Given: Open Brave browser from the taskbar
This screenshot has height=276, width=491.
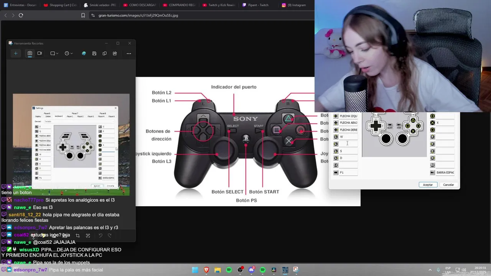Looking at the screenshot, I should [x=206, y=270].
